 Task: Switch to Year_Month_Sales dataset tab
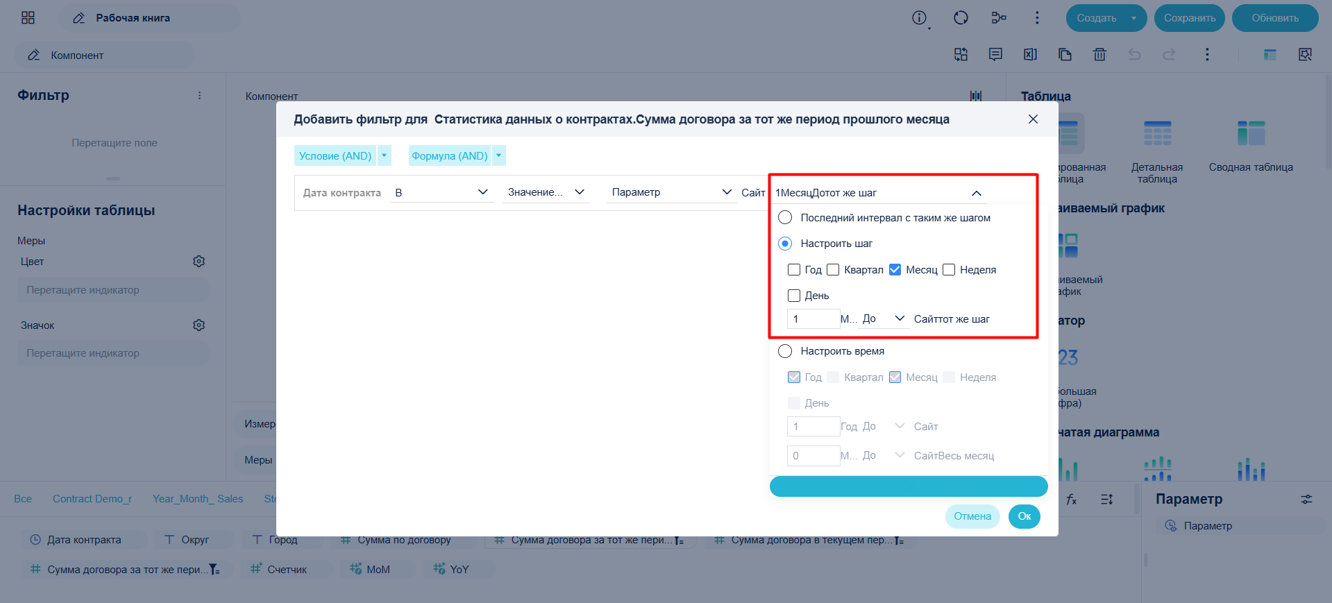coord(198,499)
